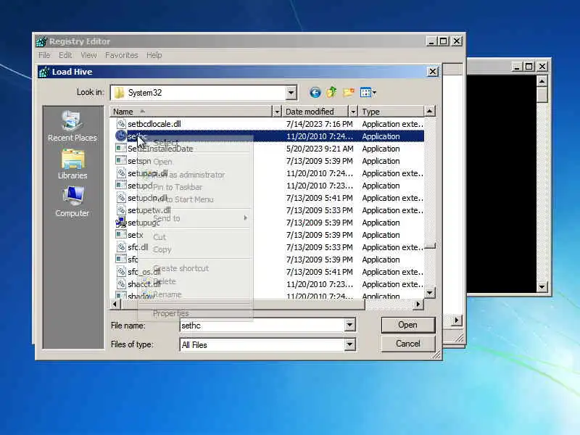Expand the Files of type dropdown arrow

[x=349, y=345]
